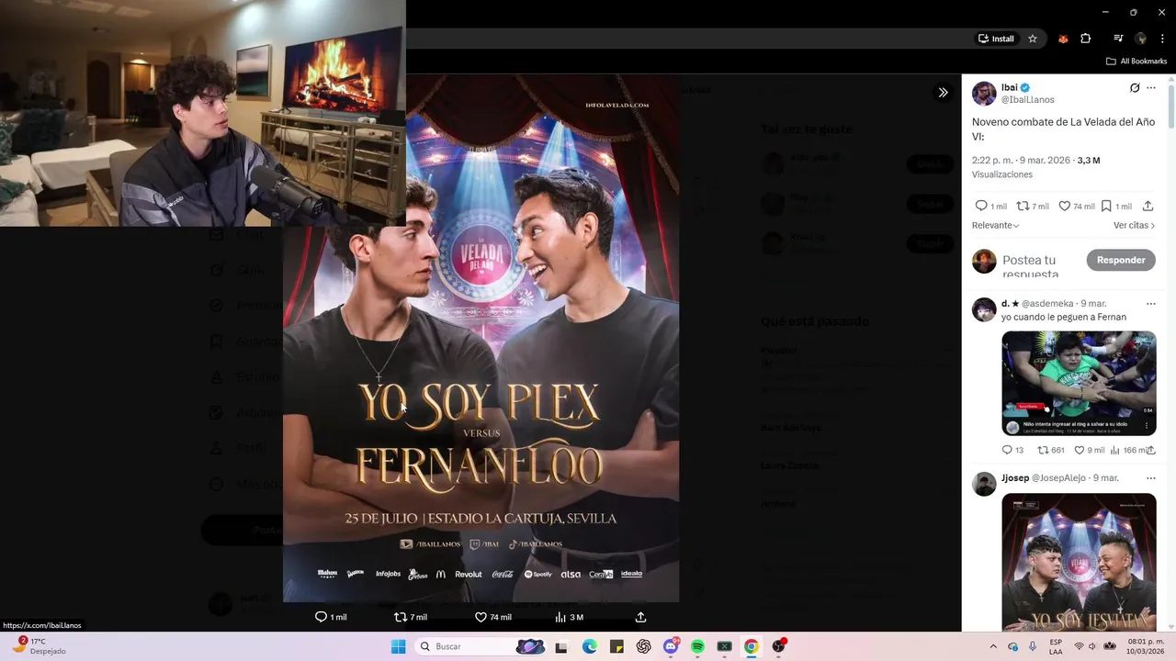The height and width of the screenshot is (661, 1176).
Task: Collapse the side panel with double-chevron icon
Action: (x=943, y=92)
